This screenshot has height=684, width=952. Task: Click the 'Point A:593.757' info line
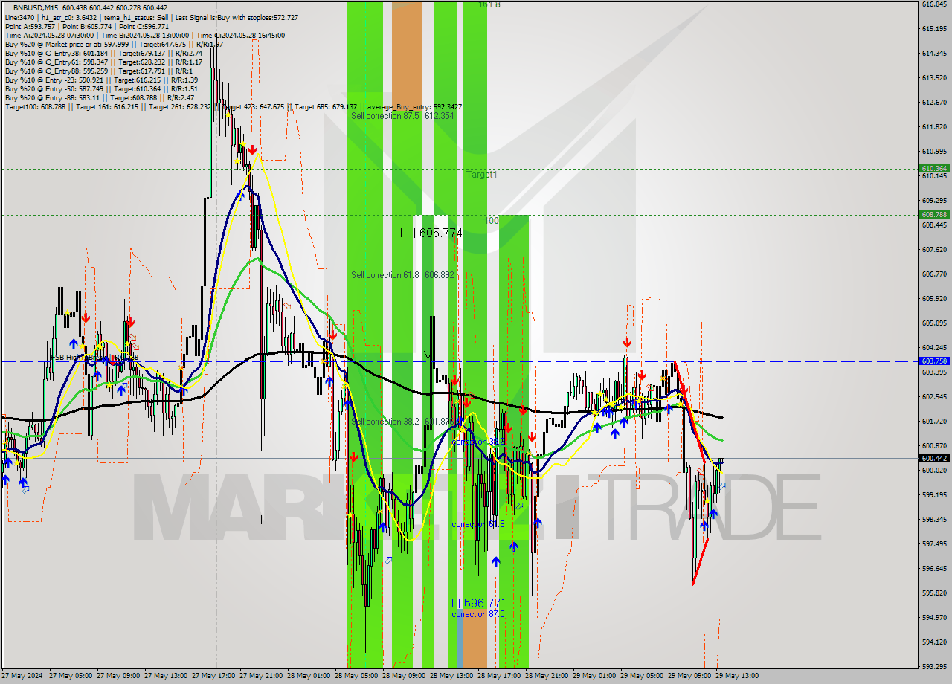coord(87,26)
